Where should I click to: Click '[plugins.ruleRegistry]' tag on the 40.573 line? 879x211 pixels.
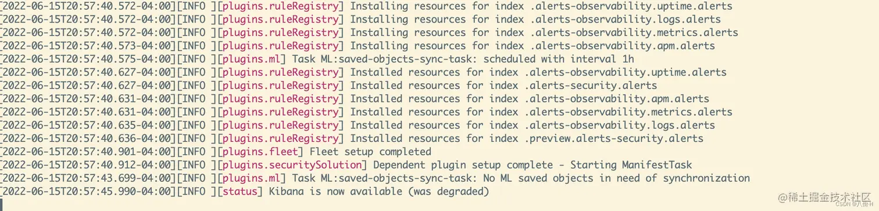click(x=281, y=46)
